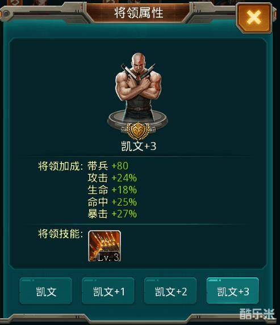Click the 凯文+3 name label under portrait
The width and height of the screenshot is (280, 325).
coord(139,147)
